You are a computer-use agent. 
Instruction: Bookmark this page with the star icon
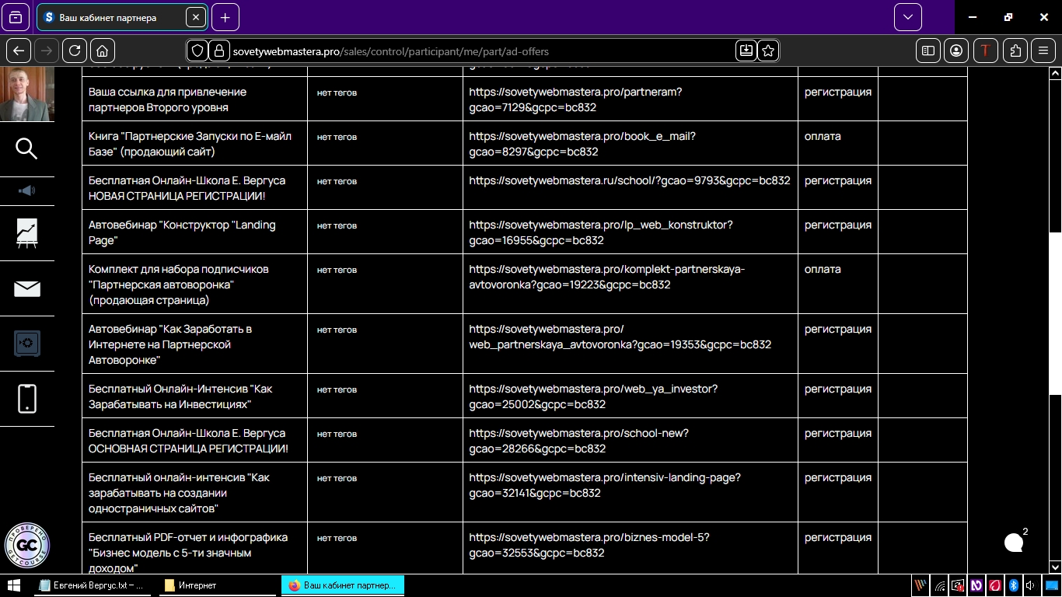(768, 51)
